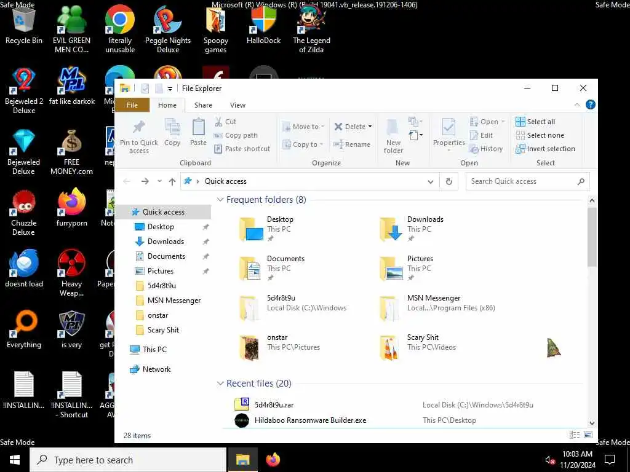The height and width of the screenshot is (472, 630).
Task: Collapse the ribbon with chevron
Action: click(x=577, y=104)
